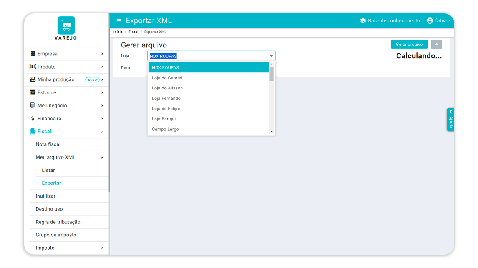Click the dropdown list scrollbar down arrow
The image size is (478, 268).
[271, 132]
